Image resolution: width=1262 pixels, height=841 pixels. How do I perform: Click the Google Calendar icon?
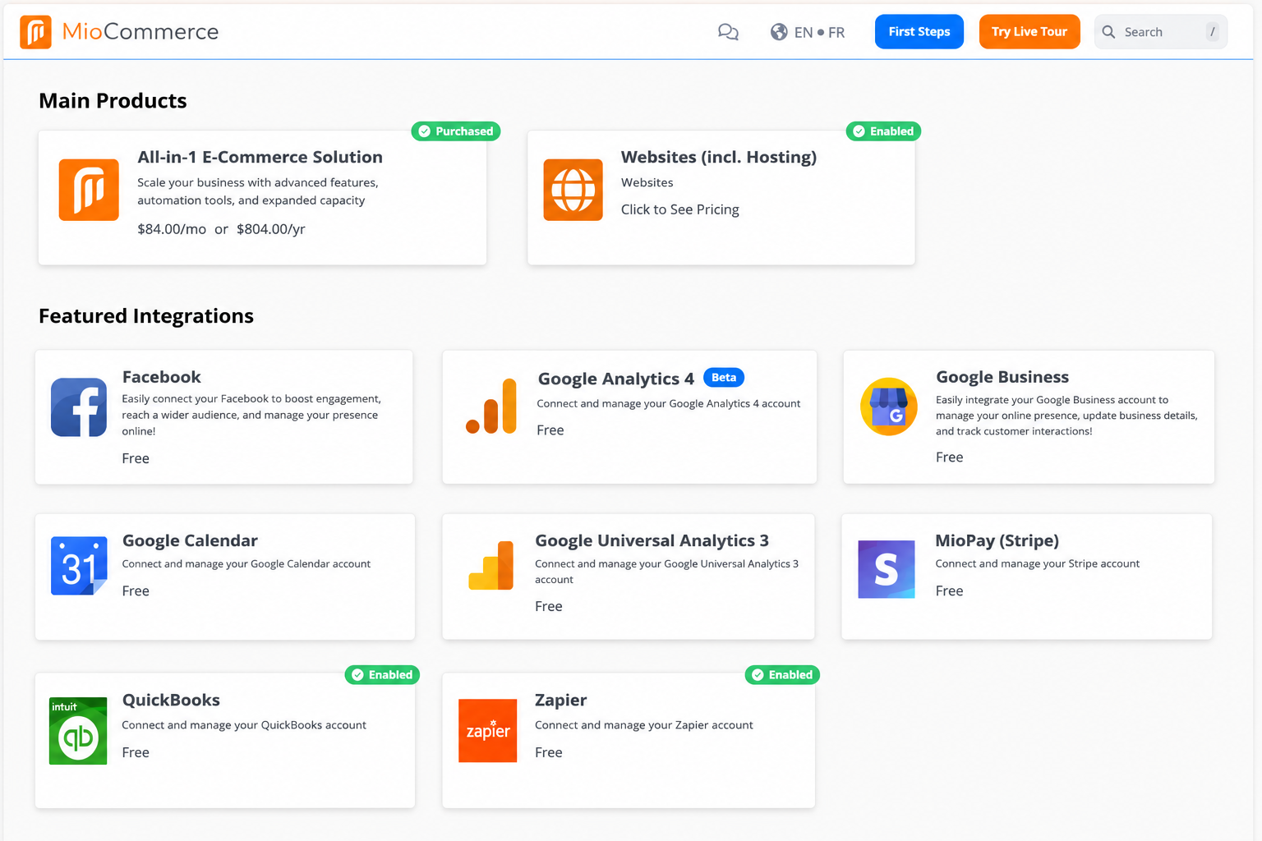coord(79,566)
